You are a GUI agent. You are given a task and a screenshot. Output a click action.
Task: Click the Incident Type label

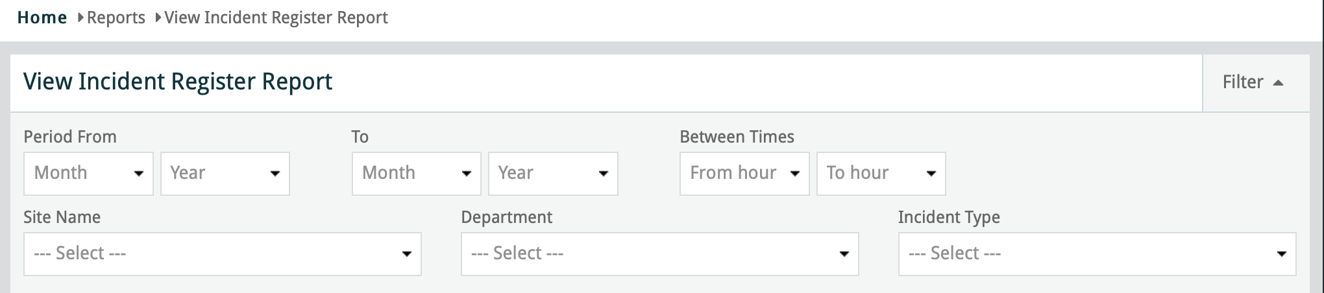point(949,217)
